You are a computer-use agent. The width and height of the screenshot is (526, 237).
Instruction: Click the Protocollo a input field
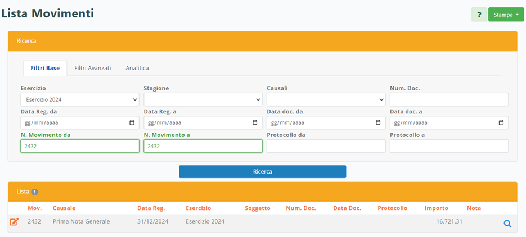pyautogui.click(x=448, y=146)
